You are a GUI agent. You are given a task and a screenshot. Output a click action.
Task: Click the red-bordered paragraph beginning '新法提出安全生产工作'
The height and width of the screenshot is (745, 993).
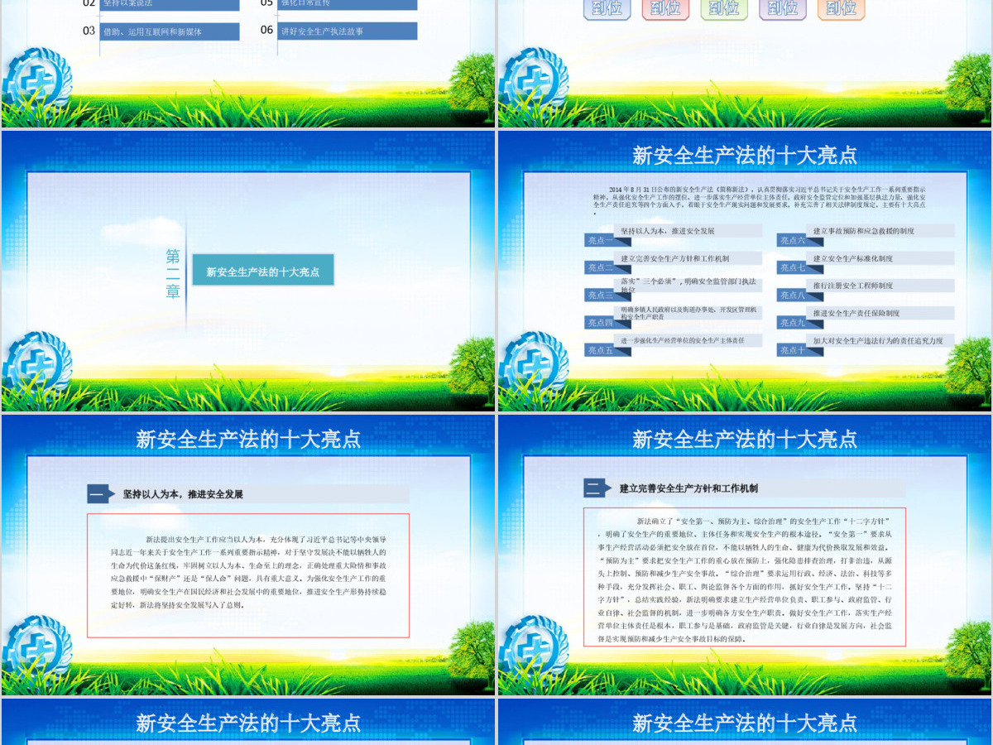click(x=248, y=575)
